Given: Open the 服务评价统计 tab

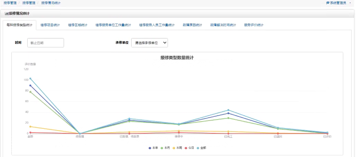Looking at the screenshot, I should (x=254, y=25).
